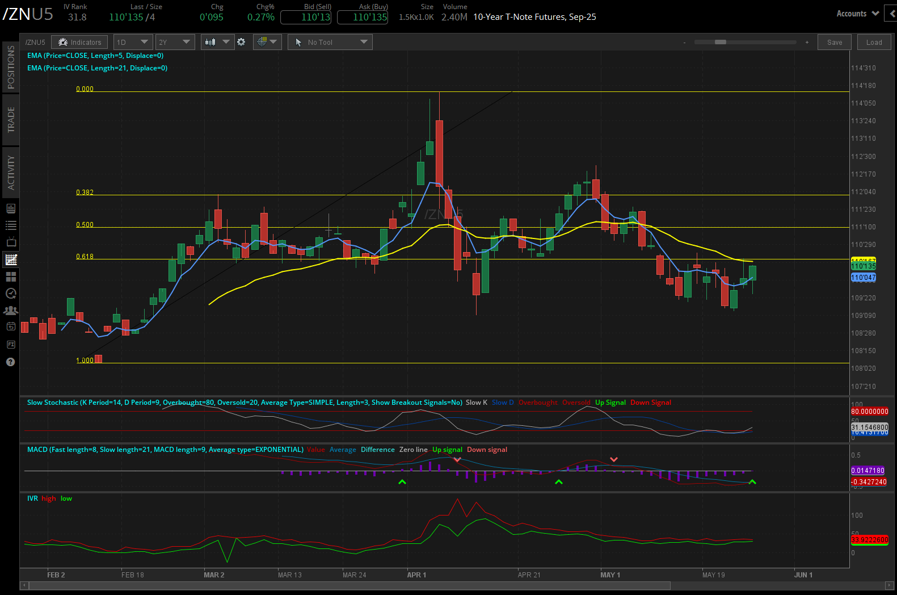Click the 0.000 Fibonacci level label
The image size is (897, 595).
click(x=85, y=89)
